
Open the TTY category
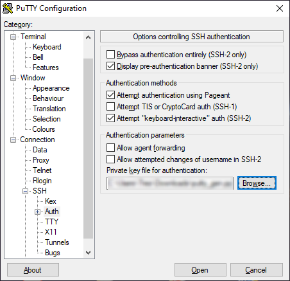(x=51, y=222)
